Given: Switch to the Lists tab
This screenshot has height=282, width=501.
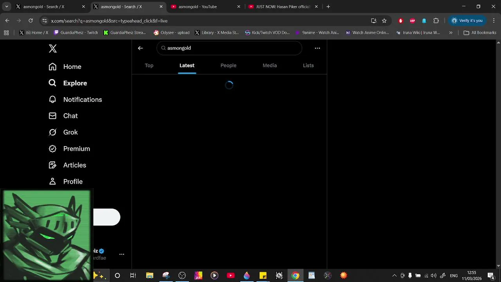Looking at the screenshot, I should pyautogui.click(x=308, y=65).
